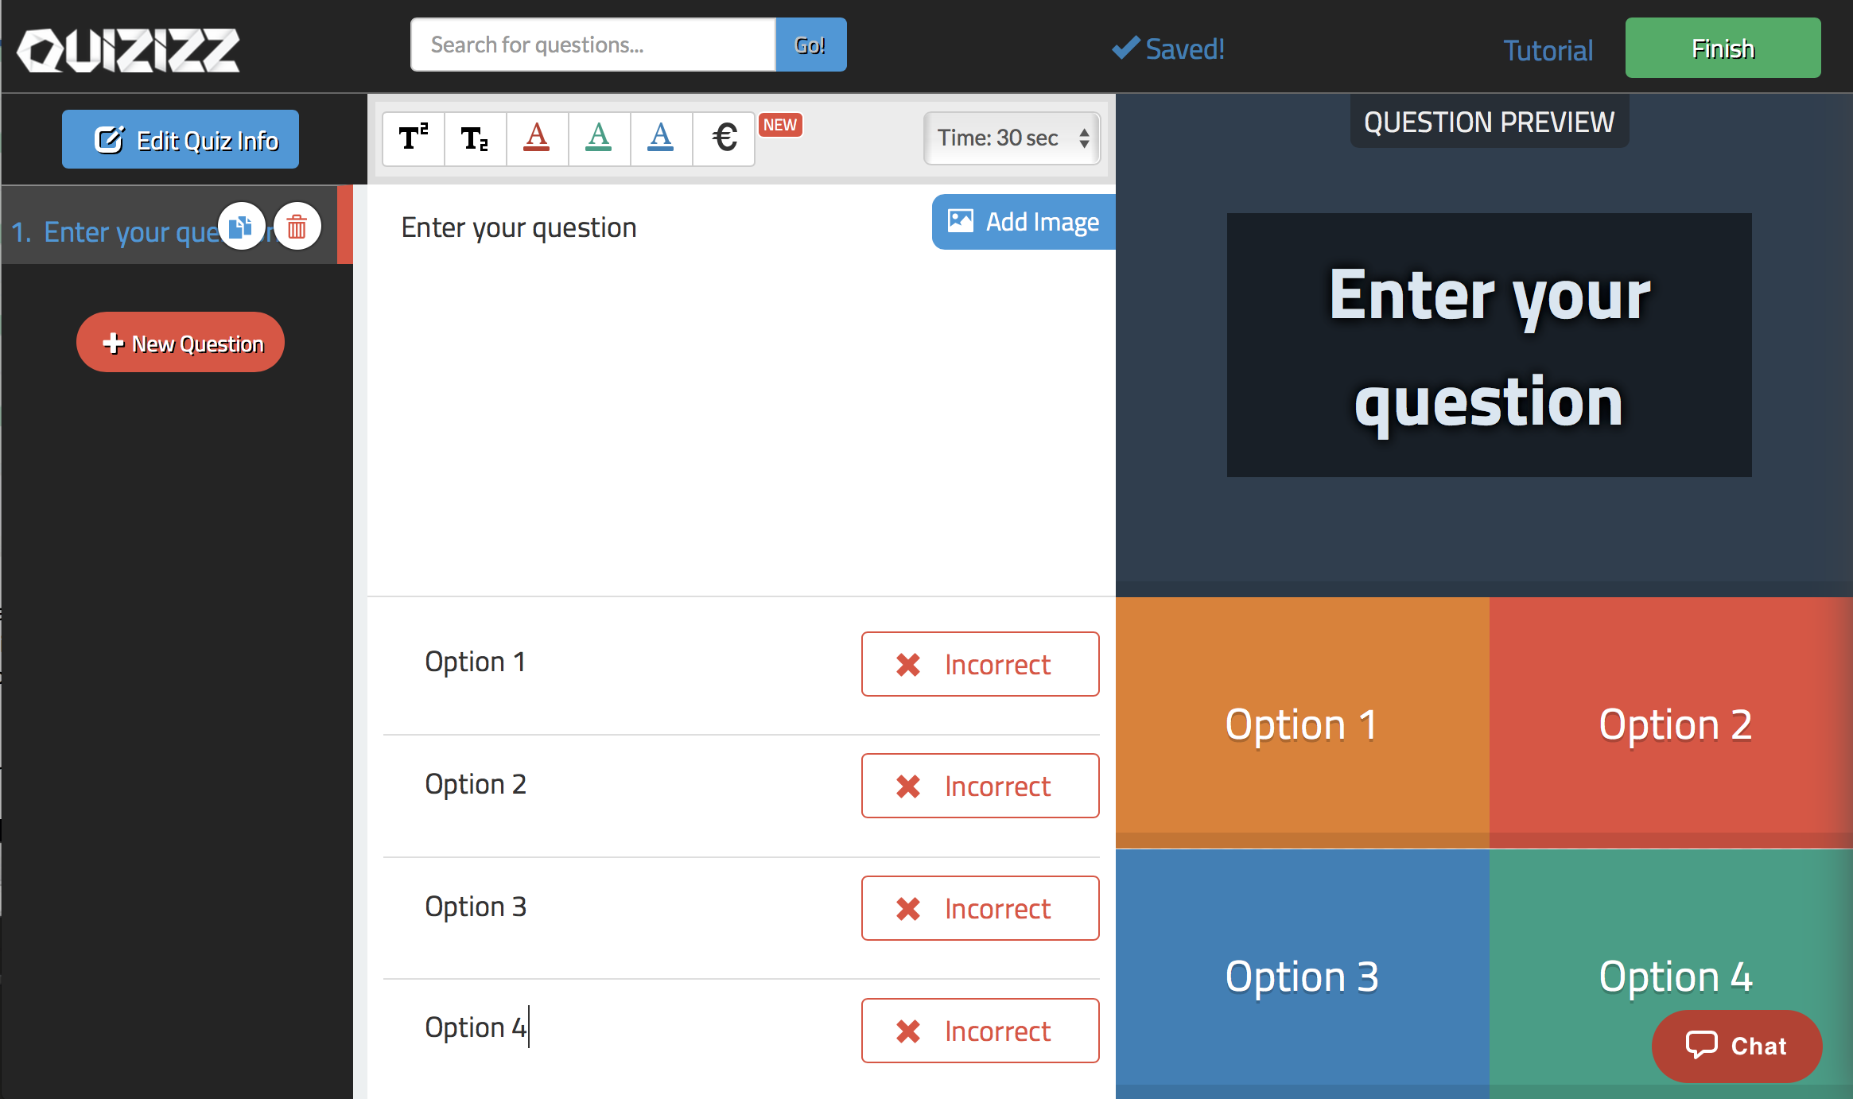The width and height of the screenshot is (1853, 1099).
Task: Click the Add Image button icon
Action: [x=960, y=221]
